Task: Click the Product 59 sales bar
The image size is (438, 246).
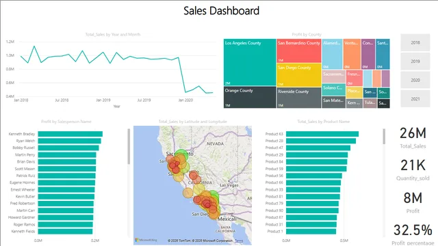Action: (x=316, y=169)
